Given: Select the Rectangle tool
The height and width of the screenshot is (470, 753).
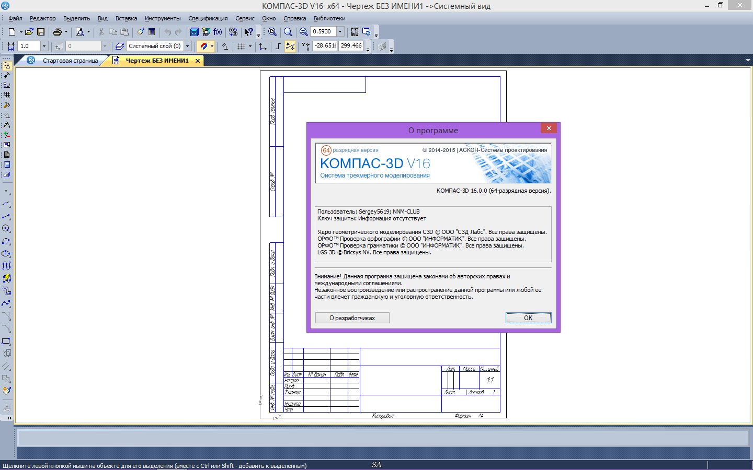Looking at the screenshot, I should coord(6,341).
